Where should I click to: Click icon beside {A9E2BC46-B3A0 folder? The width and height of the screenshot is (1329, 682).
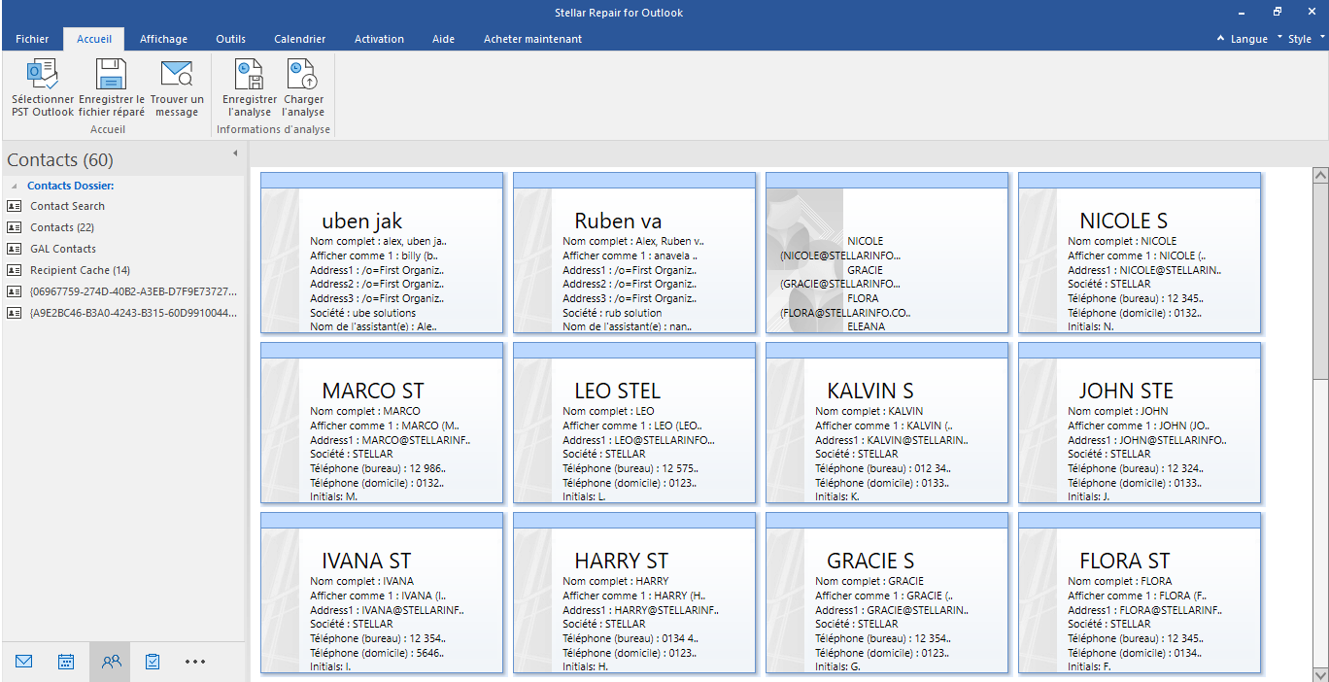pos(15,313)
